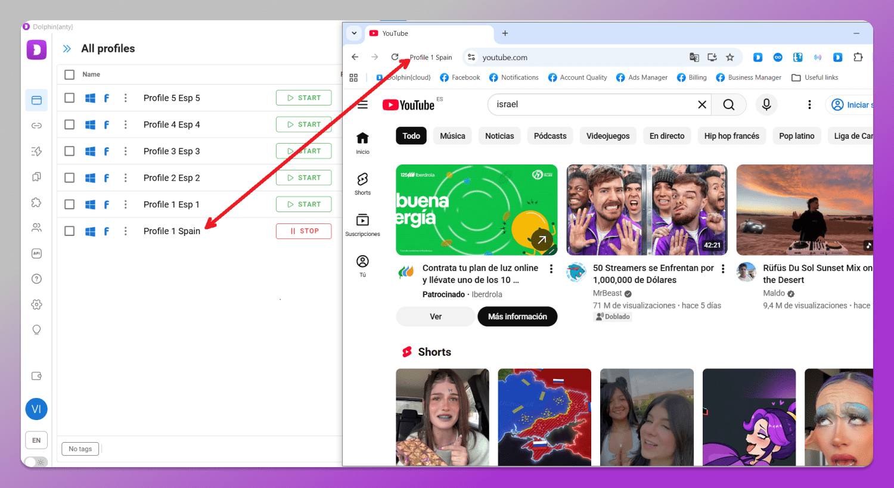Open the API sidebar icon
This screenshot has width=894, height=488.
[36, 253]
